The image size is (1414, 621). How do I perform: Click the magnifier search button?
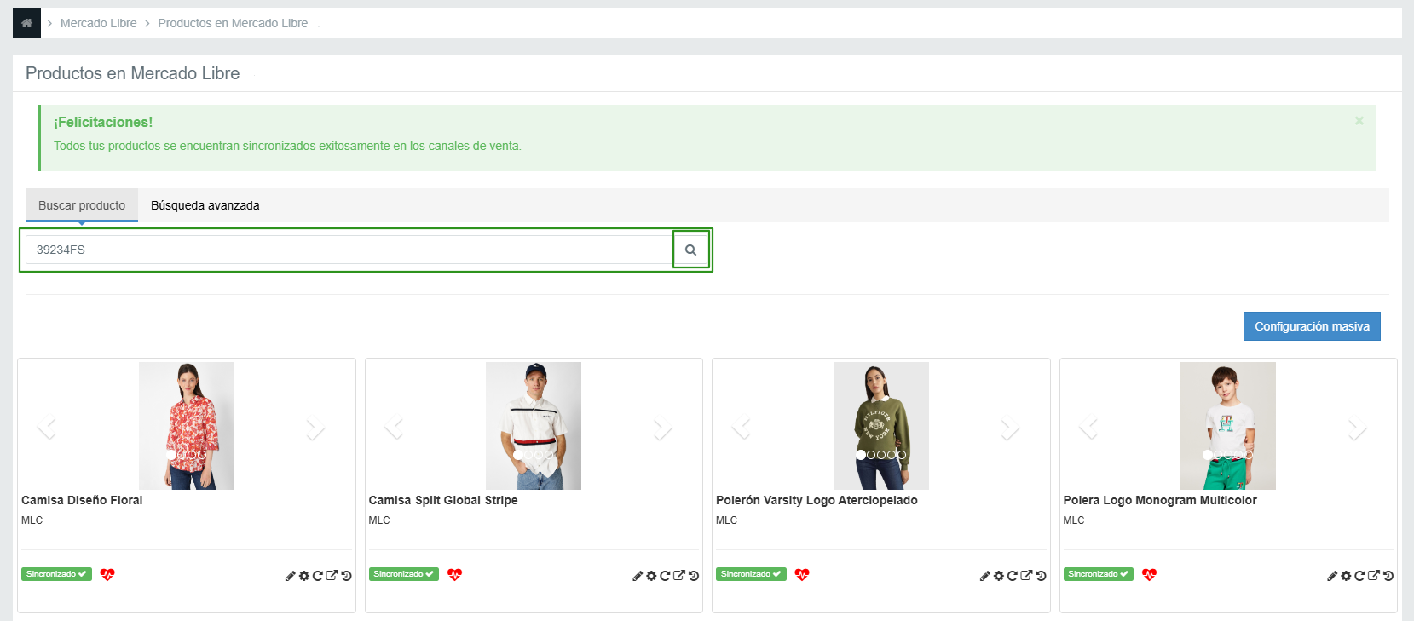[691, 250]
